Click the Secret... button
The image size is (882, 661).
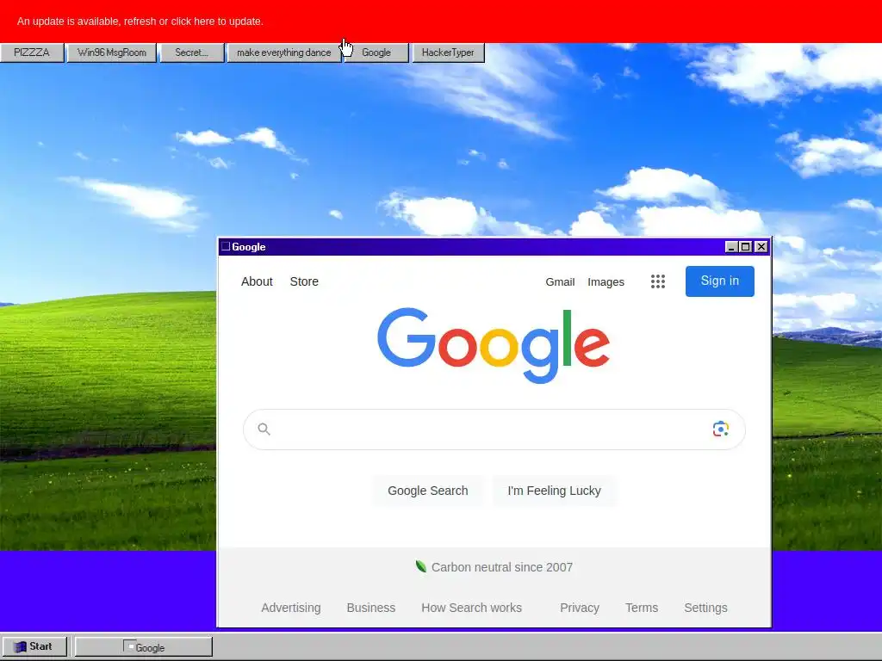tap(192, 53)
